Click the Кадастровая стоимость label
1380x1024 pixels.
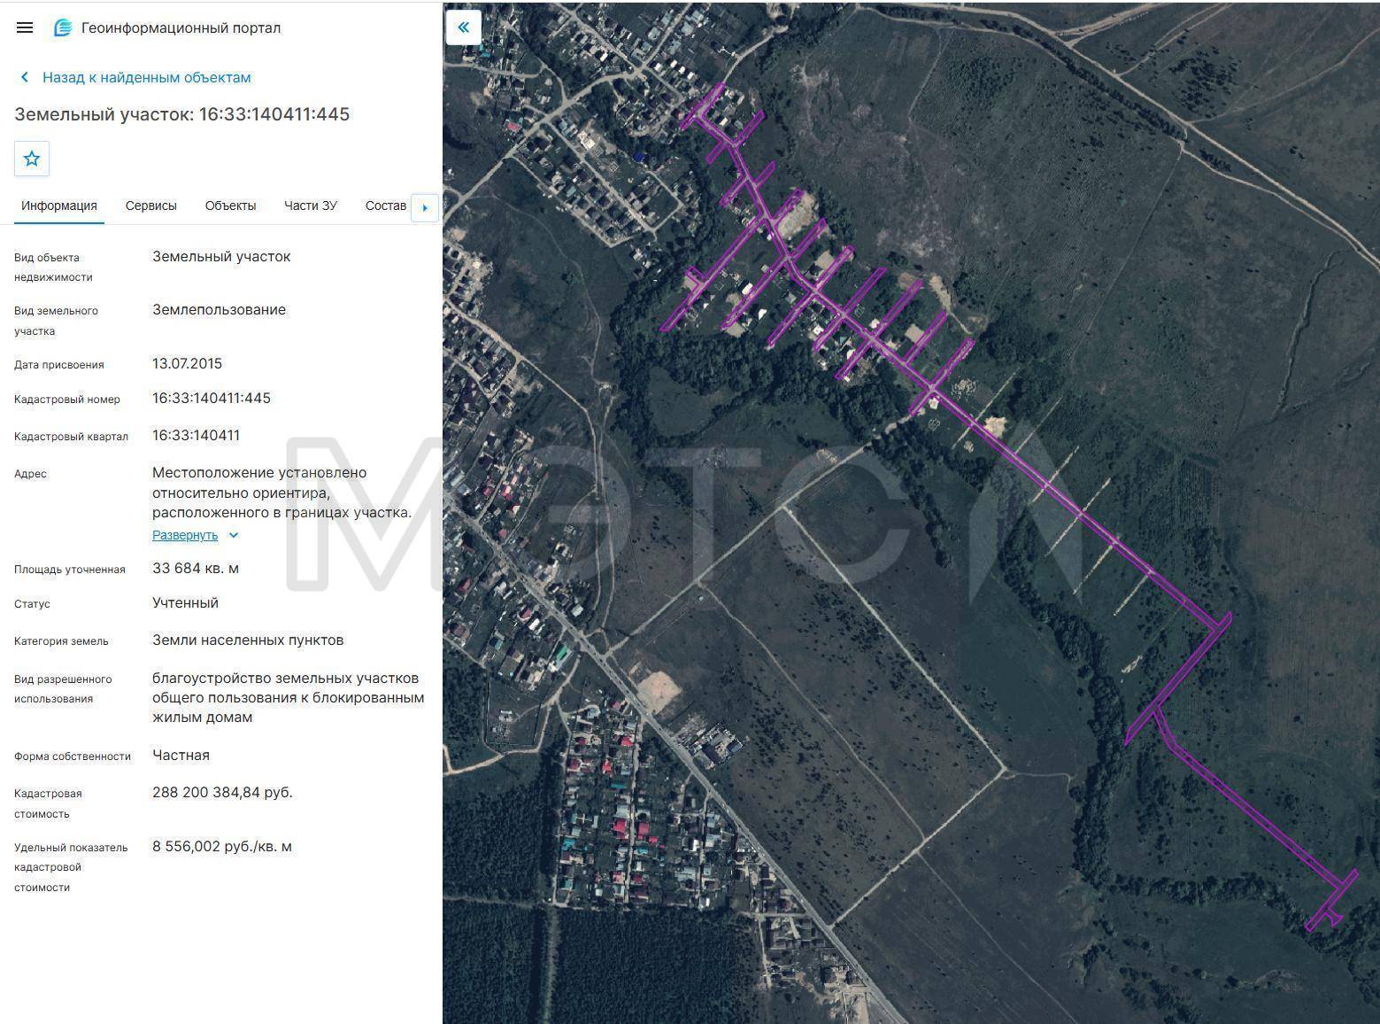(48, 803)
